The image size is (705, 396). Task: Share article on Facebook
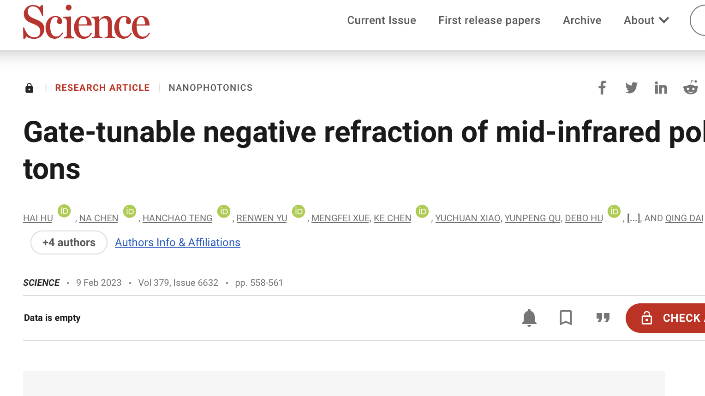(602, 88)
